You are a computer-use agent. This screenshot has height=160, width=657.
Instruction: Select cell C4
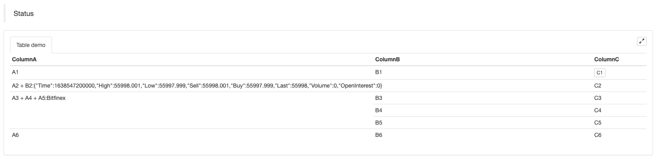click(598, 110)
